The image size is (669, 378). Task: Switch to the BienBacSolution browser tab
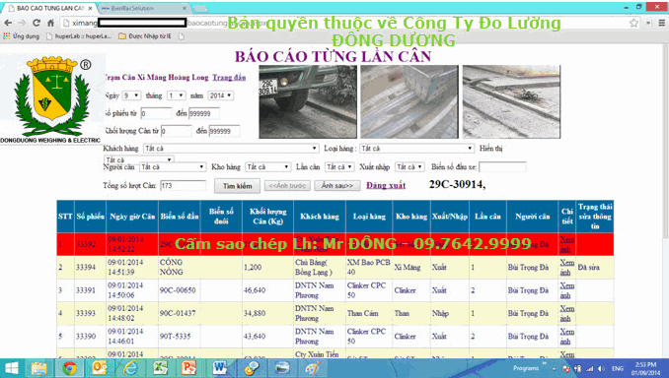click(x=143, y=8)
